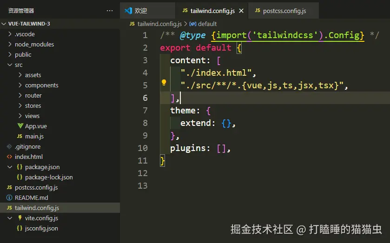
Task: Click the Vite lightning icon beside vite.config.js
Action: click(x=20, y=218)
